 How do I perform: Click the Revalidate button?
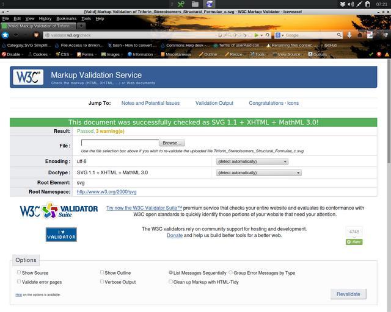click(x=348, y=294)
